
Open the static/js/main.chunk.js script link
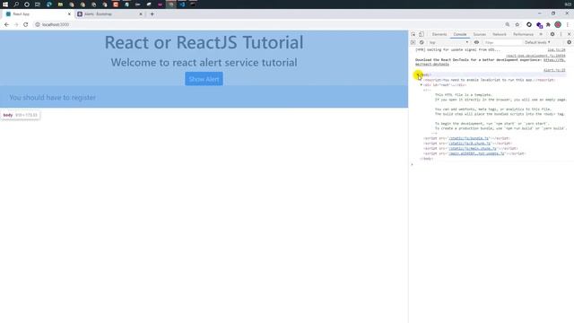(x=473, y=149)
